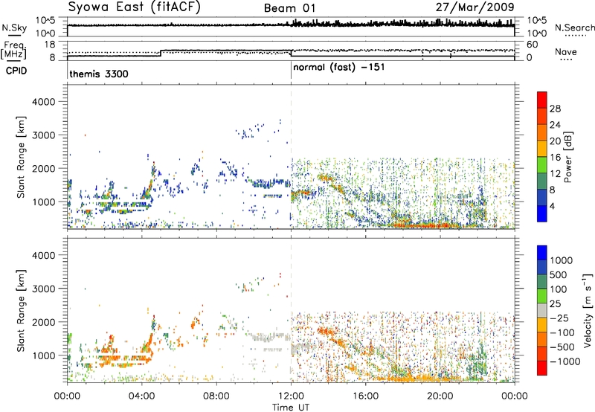Click the '3000' range tick of velocity panel
The image size is (595, 412).
tap(44, 289)
